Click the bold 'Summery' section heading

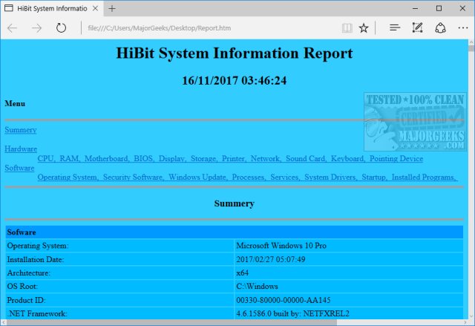pos(235,203)
